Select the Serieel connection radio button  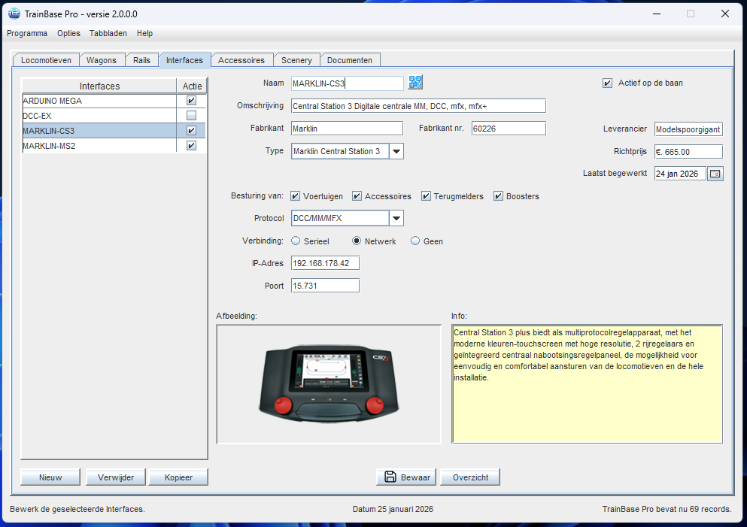click(296, 241)
